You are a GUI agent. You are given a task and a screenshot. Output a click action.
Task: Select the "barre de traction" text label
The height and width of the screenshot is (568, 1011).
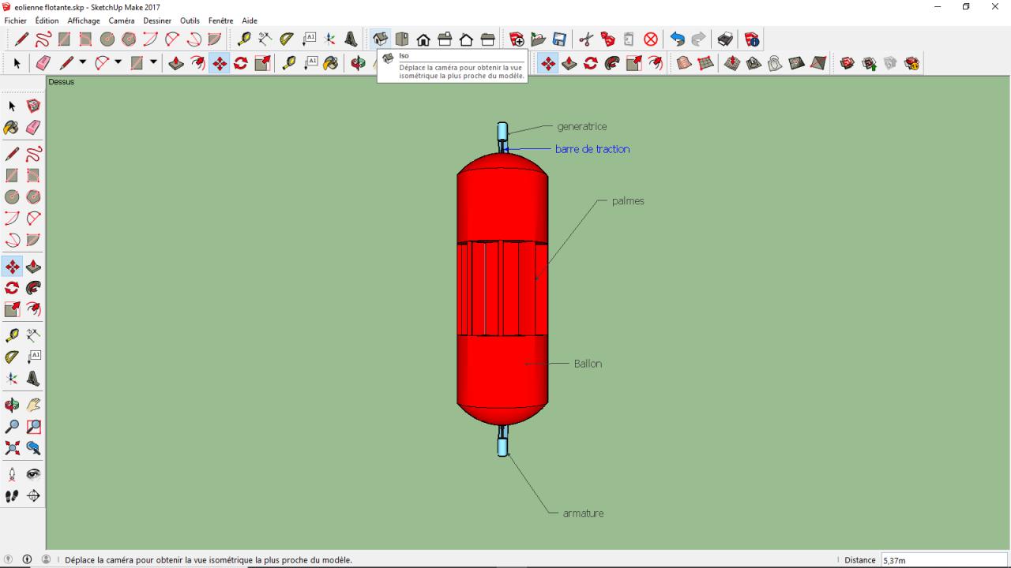pos(592,149)
